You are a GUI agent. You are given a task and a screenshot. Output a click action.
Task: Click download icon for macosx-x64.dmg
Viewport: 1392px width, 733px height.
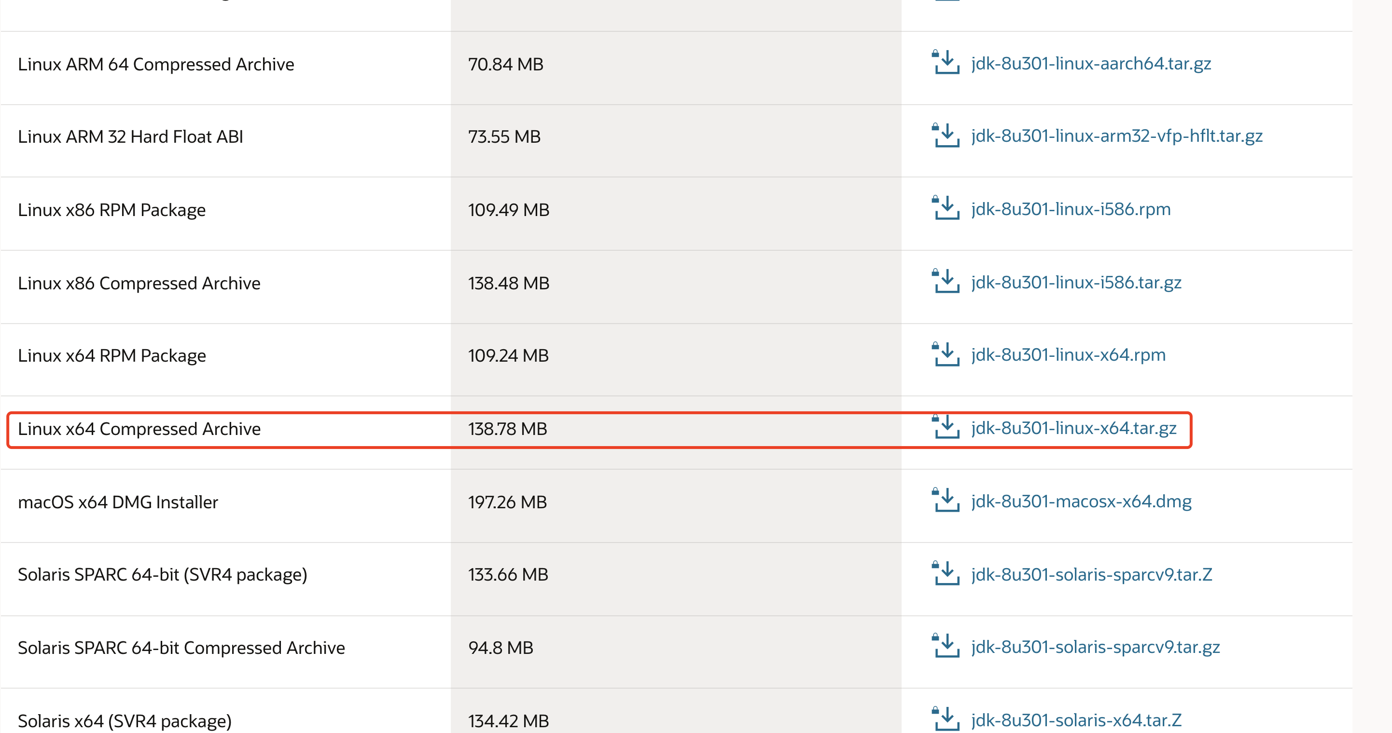pyautogui.click(x=946, y=501)
